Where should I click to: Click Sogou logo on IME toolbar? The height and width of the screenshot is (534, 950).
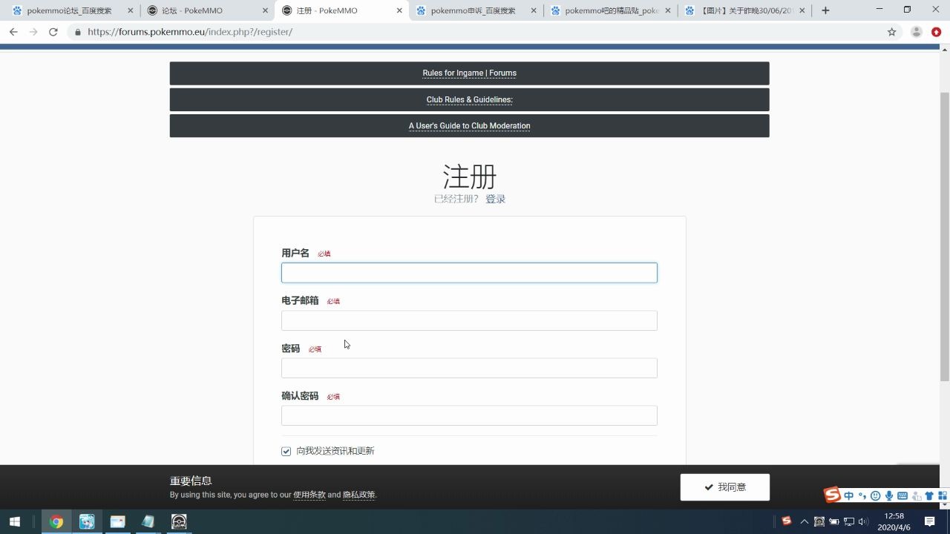tap(832, 495)
